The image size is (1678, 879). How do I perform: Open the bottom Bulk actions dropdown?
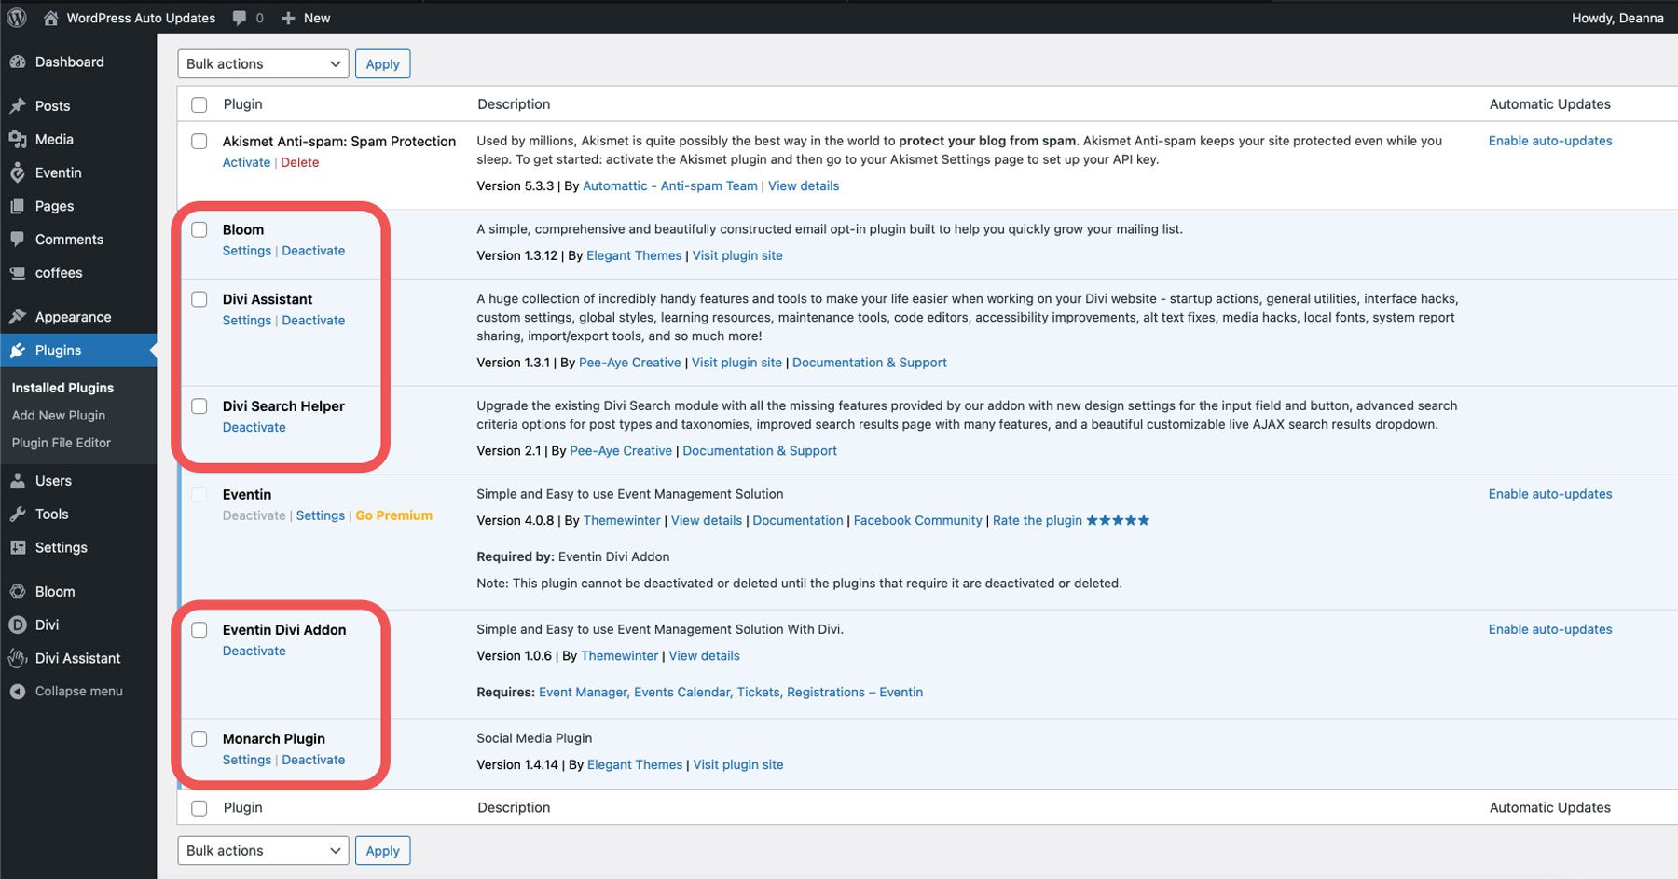tap(262, 850)
